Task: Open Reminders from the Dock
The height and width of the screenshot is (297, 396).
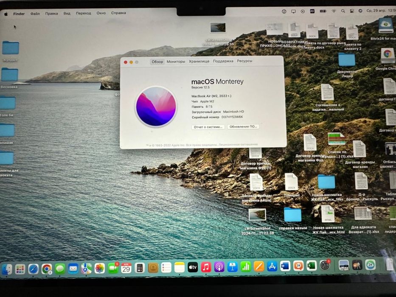Action: coord(166,268)
